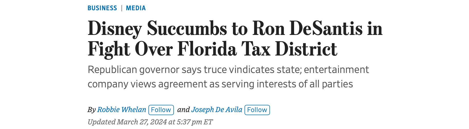
Task: Click the headline's second line
Action: [x=212, y=49]
